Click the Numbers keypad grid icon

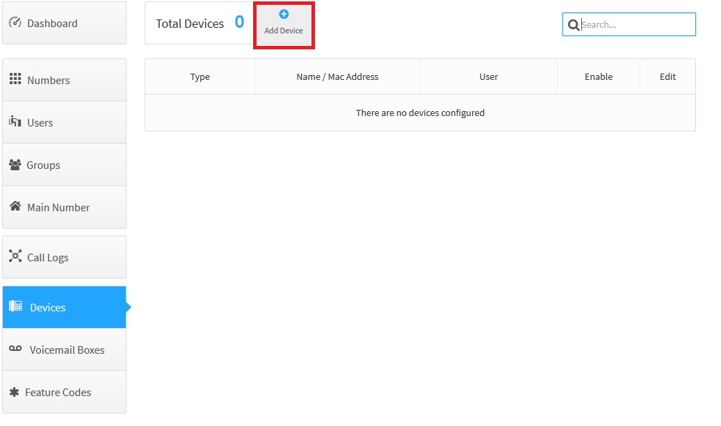click(x=15, y=79)
